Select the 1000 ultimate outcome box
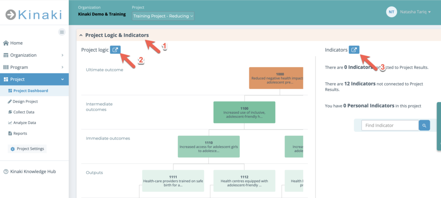 coord(276,78)
